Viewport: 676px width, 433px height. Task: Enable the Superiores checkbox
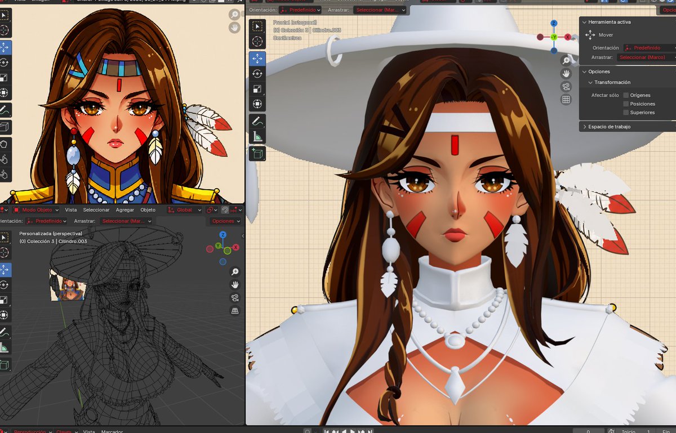point(626,112)
